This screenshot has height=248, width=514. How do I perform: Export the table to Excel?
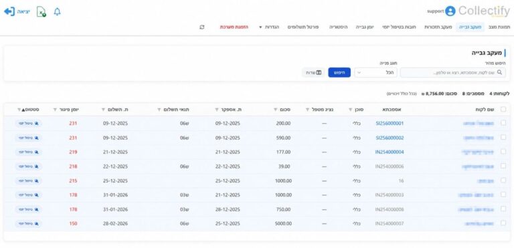coord(41,12)
